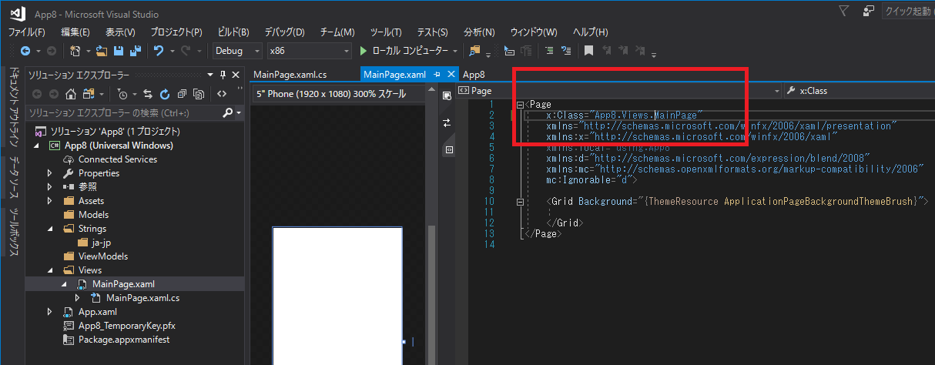This screenshot has height=365, width=935.
Task: Refresh Solution Explorer with the circular arrow
Action: click(x=164, y=94)
